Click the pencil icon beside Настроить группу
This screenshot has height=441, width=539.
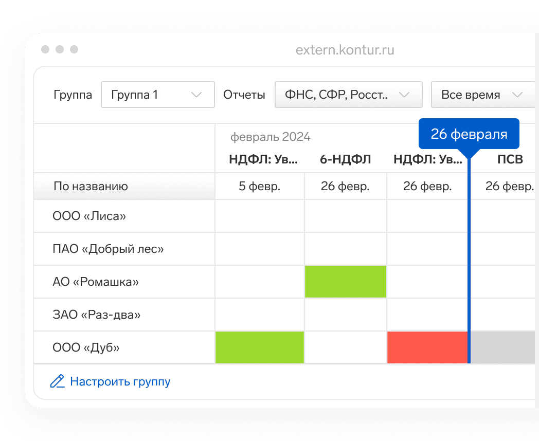tap(57, 381)
